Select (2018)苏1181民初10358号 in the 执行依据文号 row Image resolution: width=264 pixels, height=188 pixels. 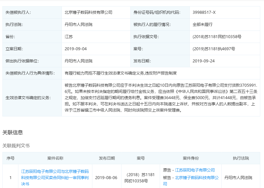(217, 37)
